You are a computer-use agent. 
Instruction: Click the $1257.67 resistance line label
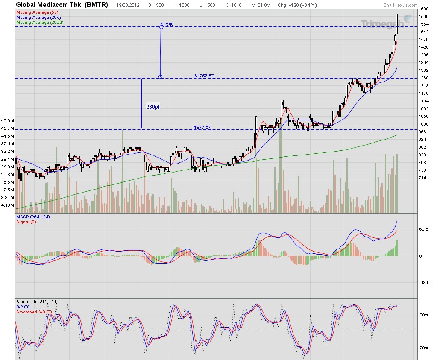point(204,76)
